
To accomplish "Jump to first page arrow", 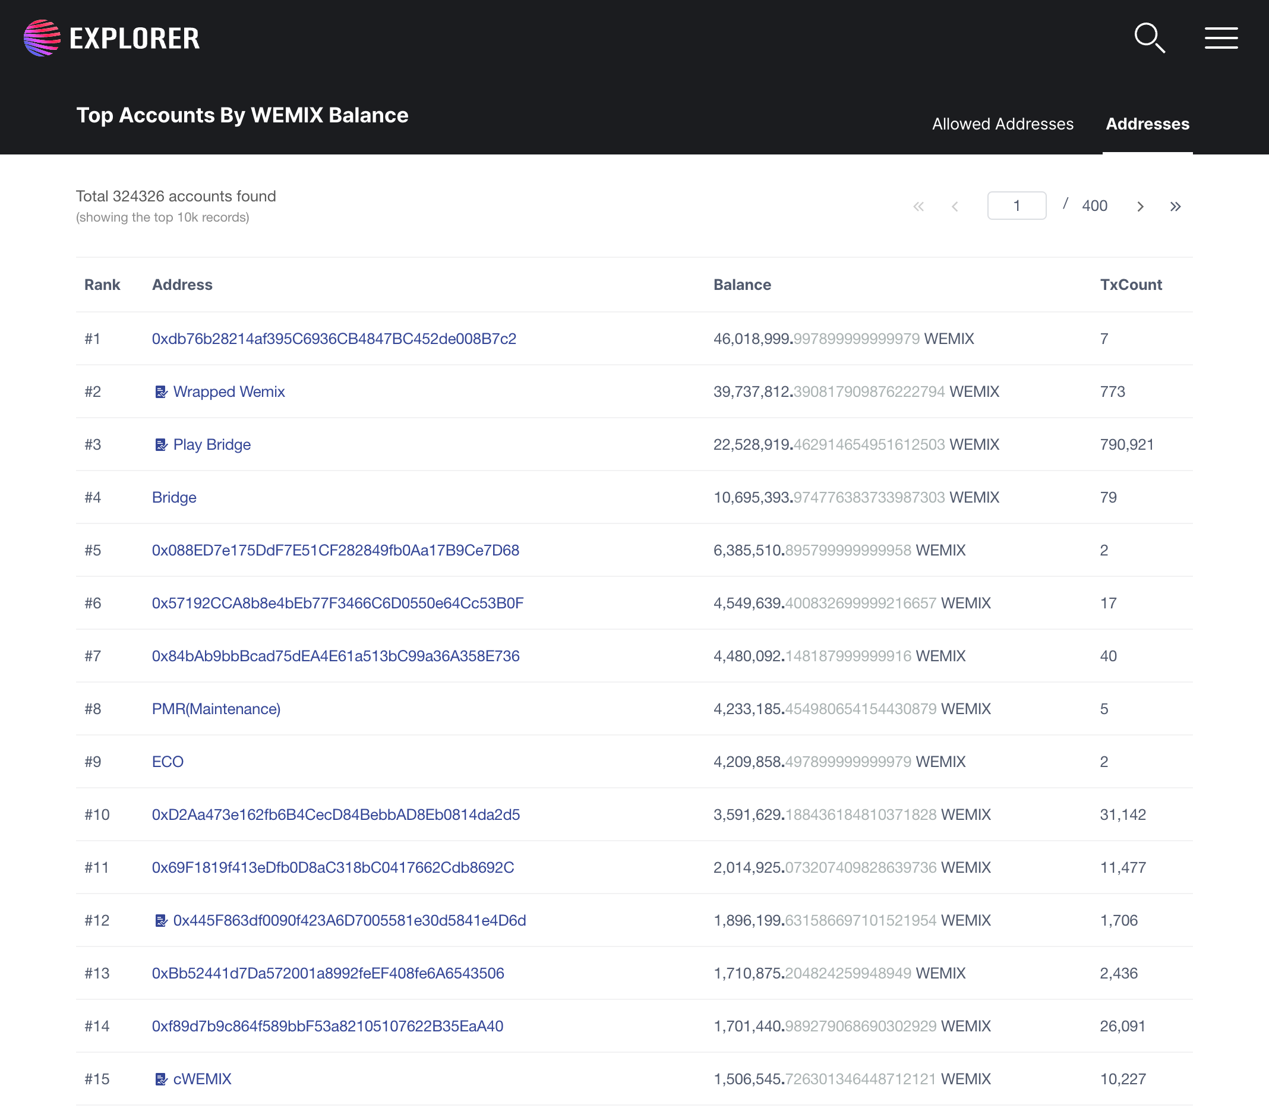I will point(918,206).
